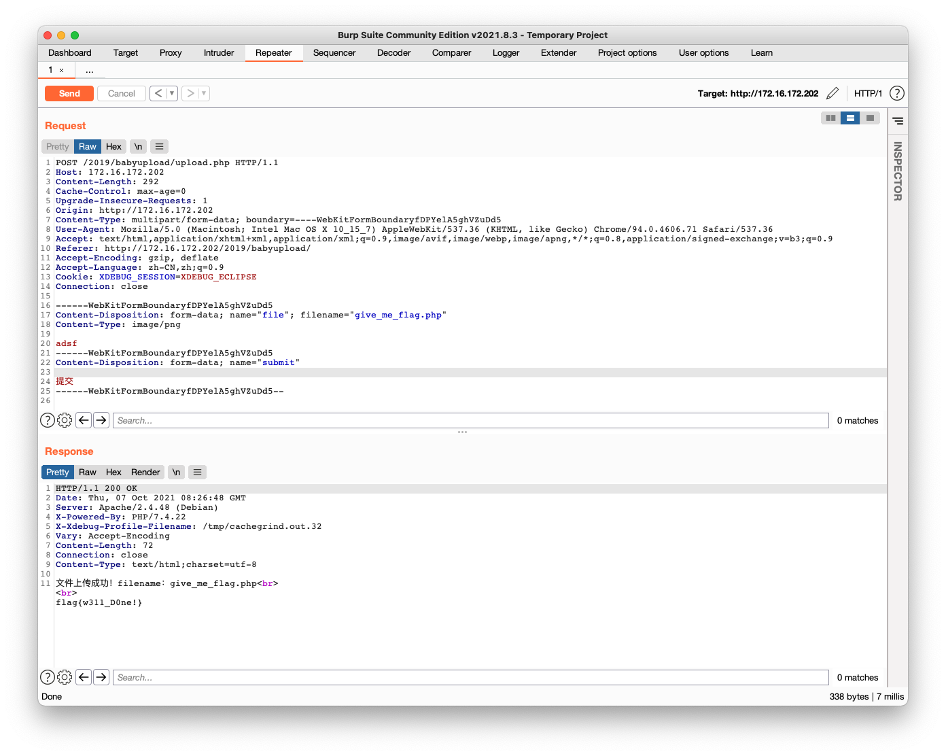Click the HTTP/1.1 200 OK status line
The height and width of the screenshot is (756, 946).
97,488
